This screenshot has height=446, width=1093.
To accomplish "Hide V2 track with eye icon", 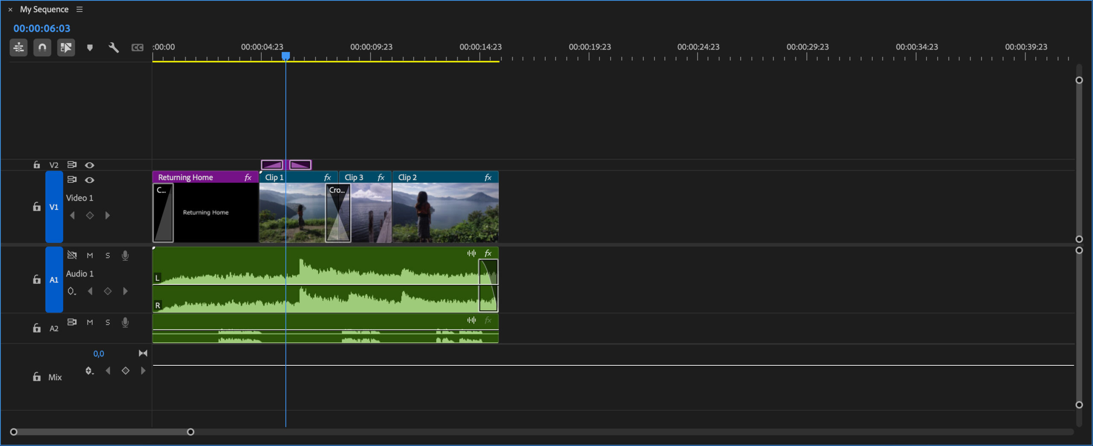I will (89, 165).
